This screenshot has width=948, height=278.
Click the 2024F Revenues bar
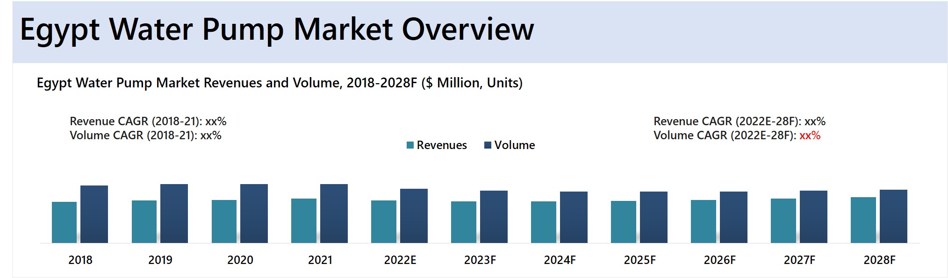coord(544,222)
